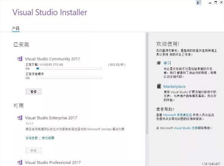The width and height of the screenshot is (224, 166).
Task: Pause download with the 暂停 button
Action: [33, 92]
